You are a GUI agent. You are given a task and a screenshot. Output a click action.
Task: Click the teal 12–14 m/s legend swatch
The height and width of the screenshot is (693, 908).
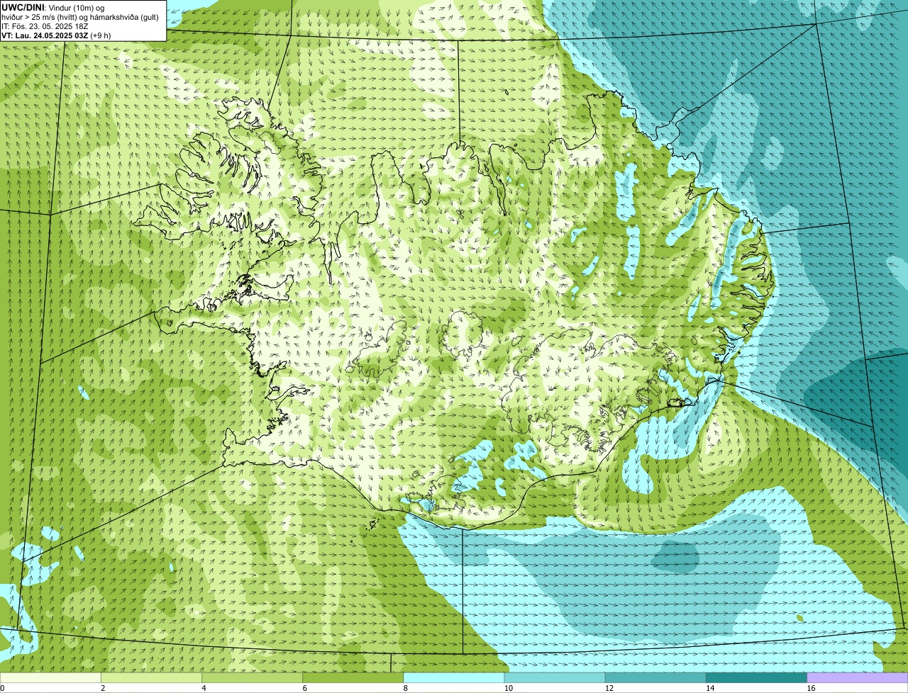tap(655, 678)
